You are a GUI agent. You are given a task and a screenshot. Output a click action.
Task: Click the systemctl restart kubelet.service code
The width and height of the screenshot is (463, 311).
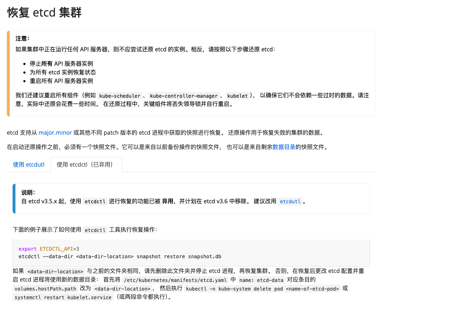63,297
